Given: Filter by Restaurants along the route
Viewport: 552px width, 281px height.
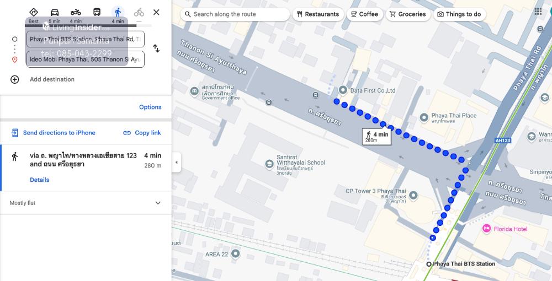Looking at the screenshot, I should coord(317,14).
